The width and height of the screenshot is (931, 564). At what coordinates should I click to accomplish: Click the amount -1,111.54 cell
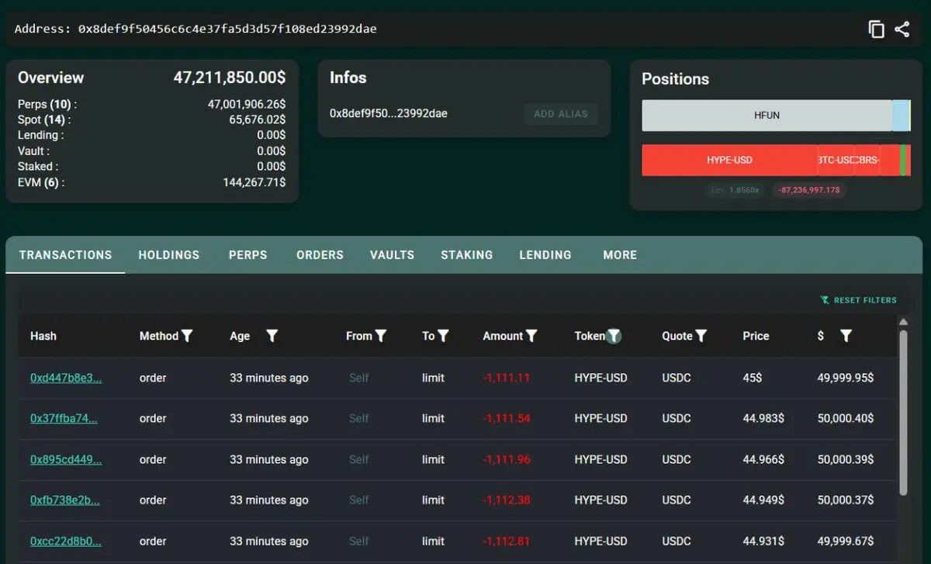coord(506,418)
